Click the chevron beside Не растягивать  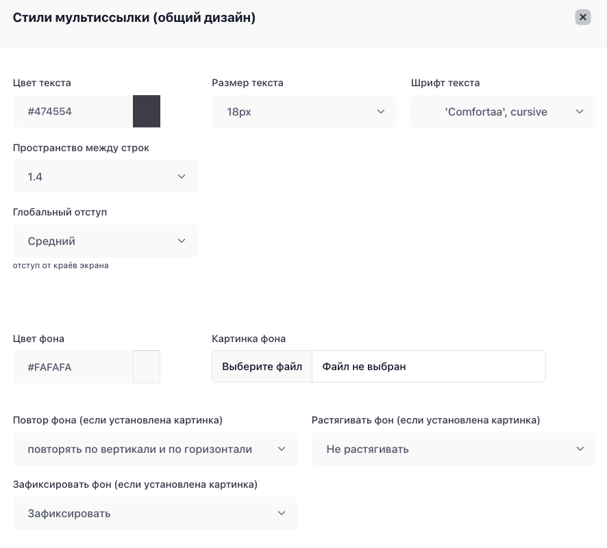coord(580,449)
